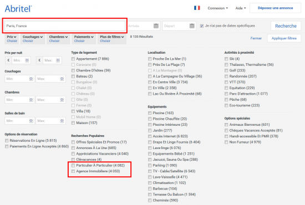Click the stepper on Chambres Max field
This screenshot has height=205, width=305.
pos(62,100)
